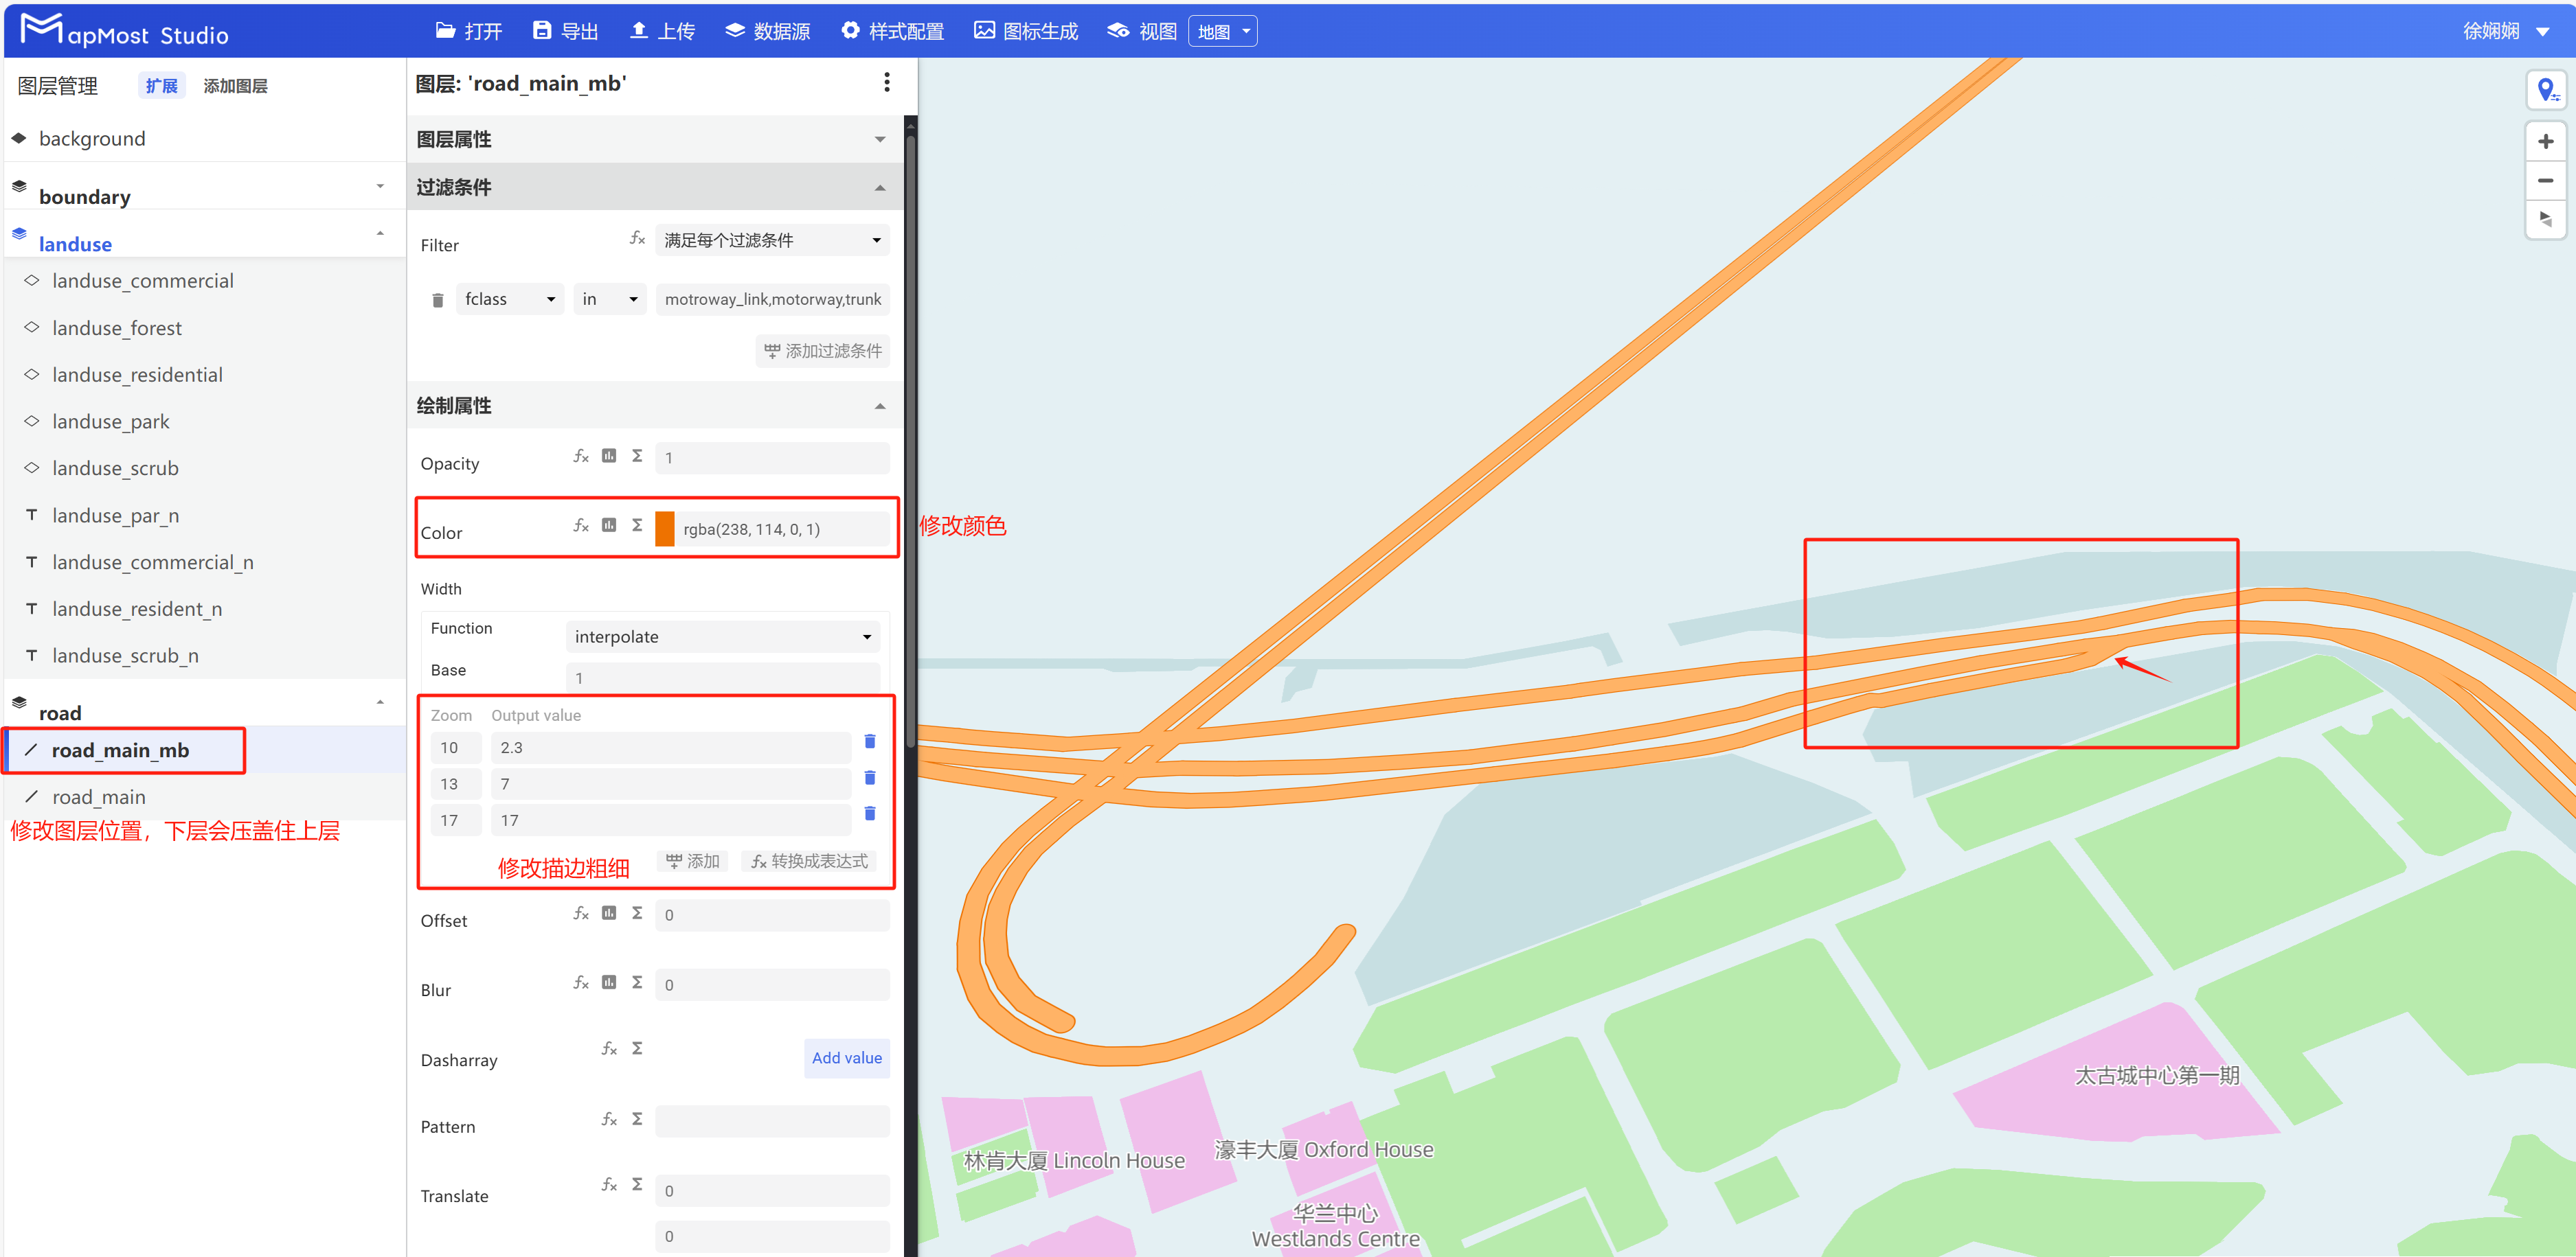The height and width of the screenshot is (1257, 2576).
Task: Select the 添加图层 tab
Action: (x=235, y=85)
